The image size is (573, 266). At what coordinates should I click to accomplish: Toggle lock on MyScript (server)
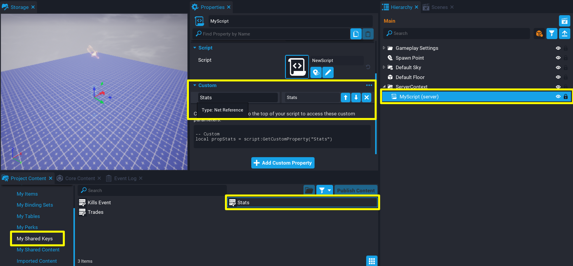pyautogui.click(x=566, y=97)
